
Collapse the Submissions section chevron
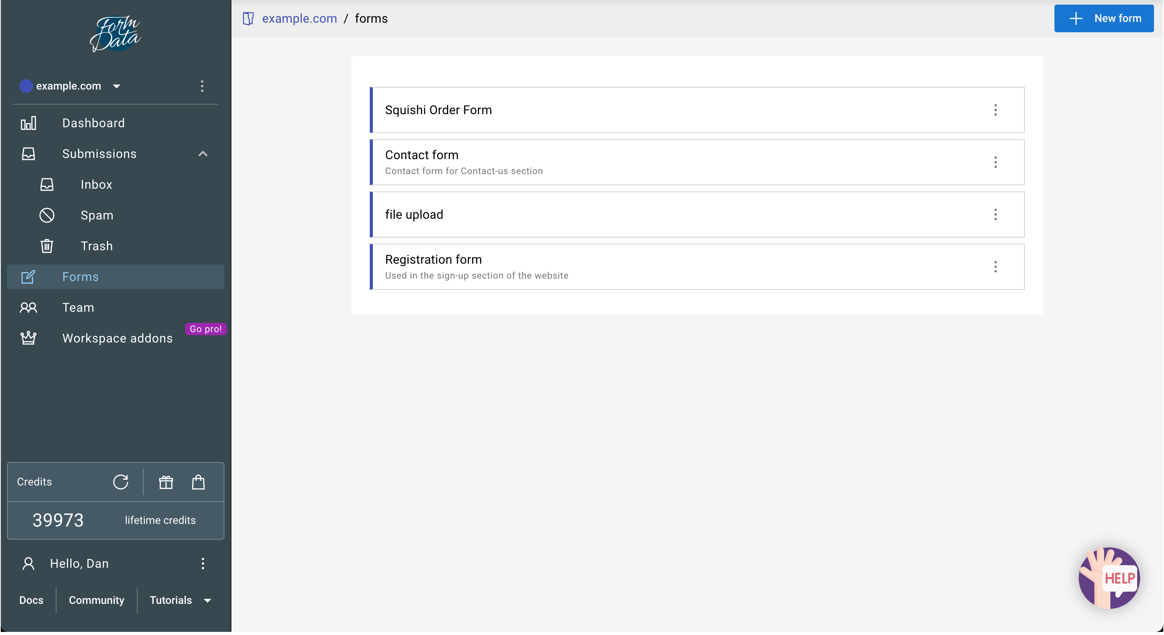pos(203,154)
